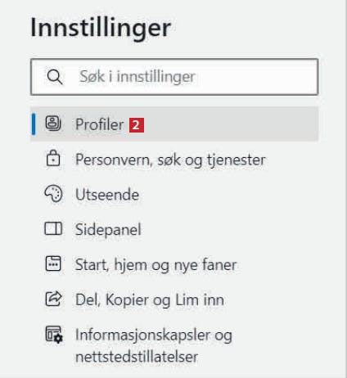Click the Profiler profile card icon

click(53, 124)
